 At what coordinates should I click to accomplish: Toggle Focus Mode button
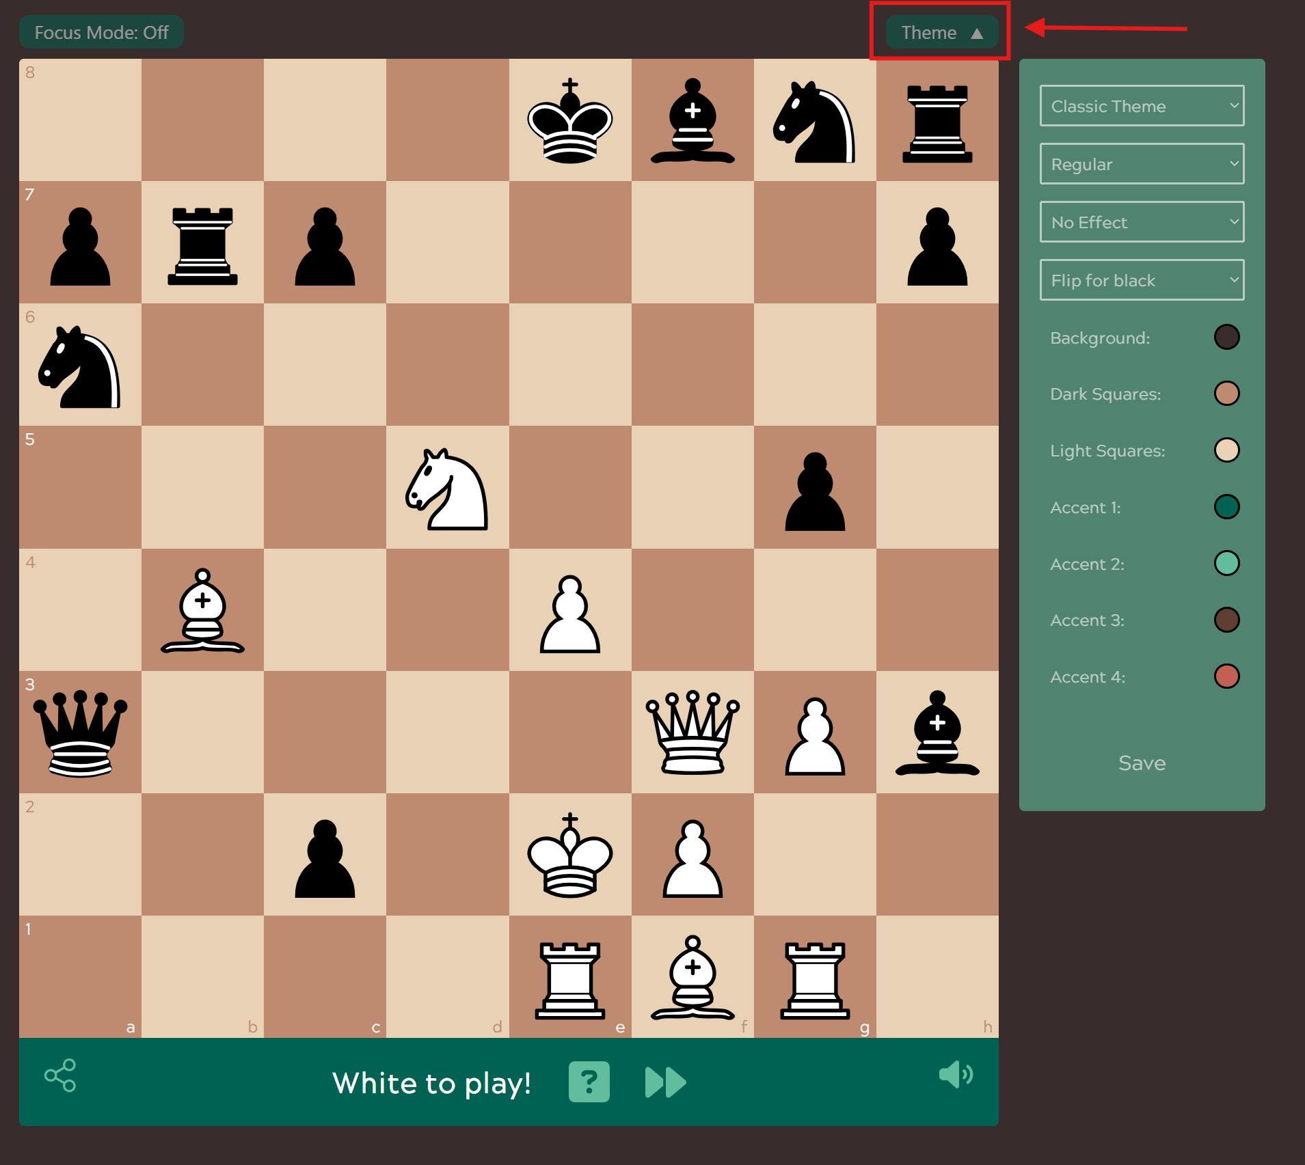pyautogui.click(x=101, y=32)
